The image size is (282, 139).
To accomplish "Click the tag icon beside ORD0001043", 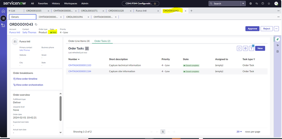I will (x=36, y=25).
